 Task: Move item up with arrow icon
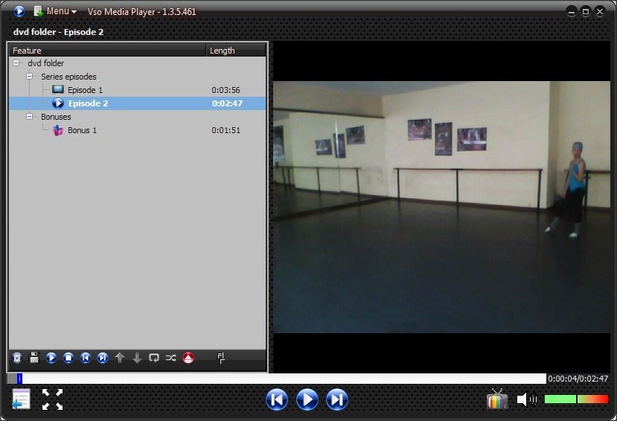[120, 358]
